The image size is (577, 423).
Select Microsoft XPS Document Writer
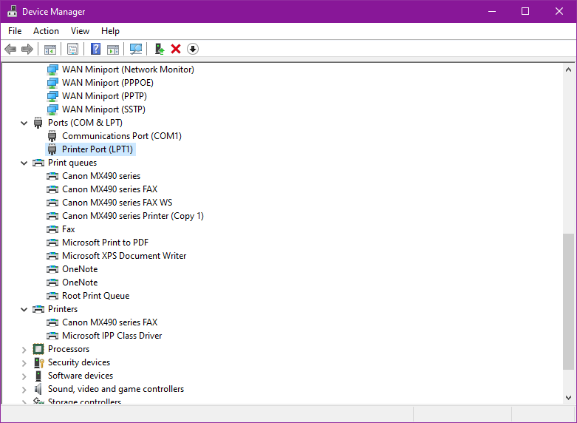tap(124, 256)
